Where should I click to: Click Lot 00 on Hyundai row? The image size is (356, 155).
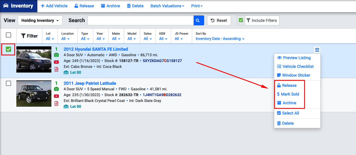point(76,72)
